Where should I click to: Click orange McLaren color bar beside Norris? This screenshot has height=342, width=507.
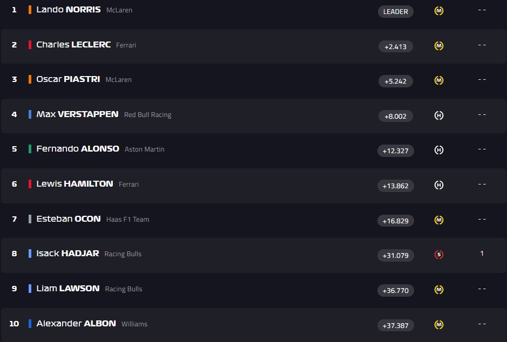coord(30,10)
